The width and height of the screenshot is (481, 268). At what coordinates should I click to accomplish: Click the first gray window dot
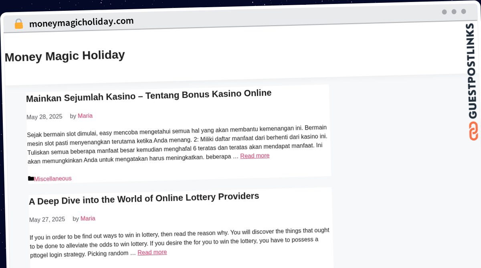444,12
